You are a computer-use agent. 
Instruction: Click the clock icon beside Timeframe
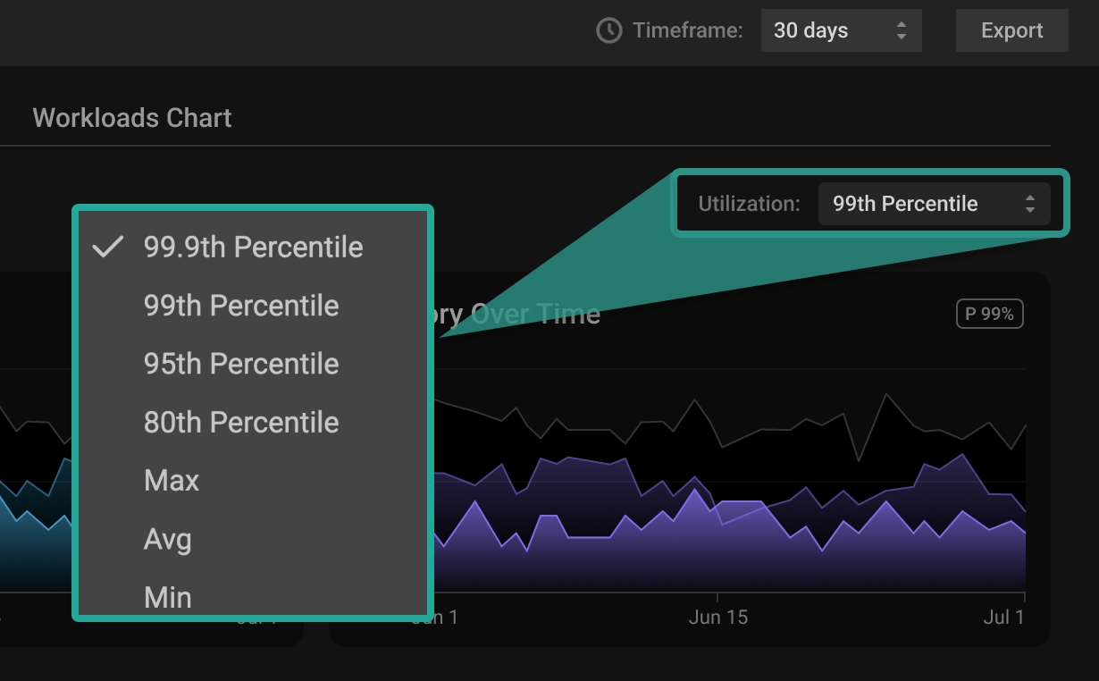pyautogui.click(x=608, y=30)
